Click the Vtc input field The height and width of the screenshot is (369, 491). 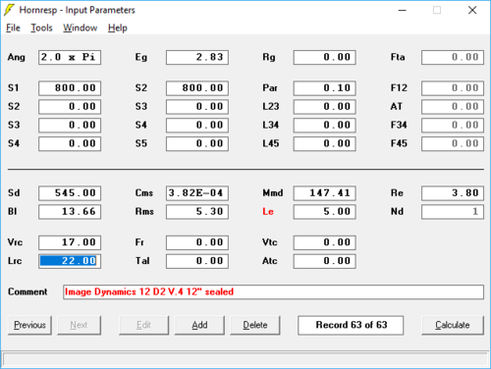324,242
